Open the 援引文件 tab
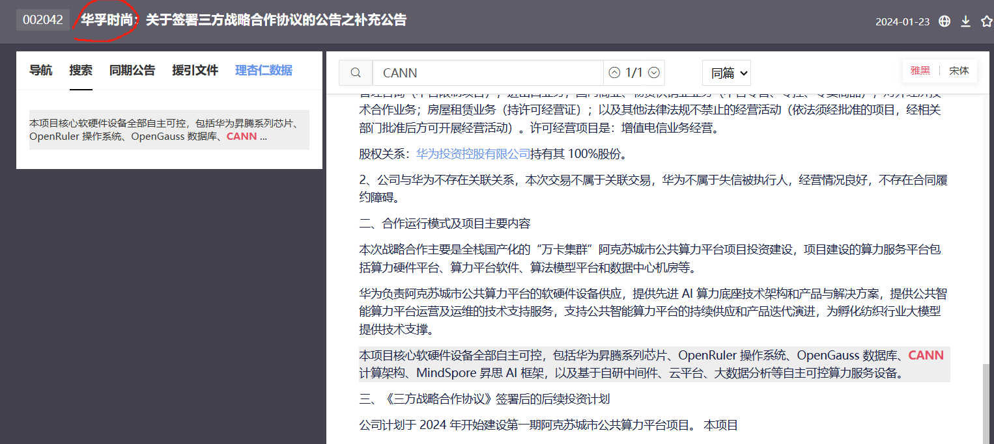994x444 pixels. (x=195, y=70)
